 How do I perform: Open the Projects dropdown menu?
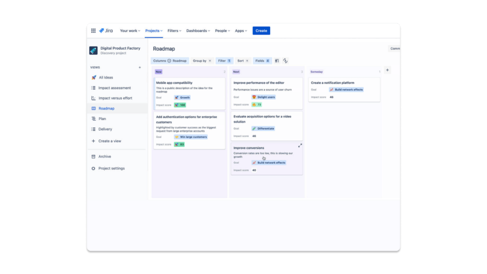point(154,31)
